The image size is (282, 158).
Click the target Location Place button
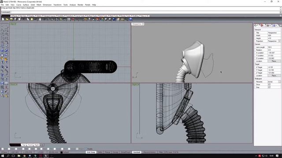(274, 75)
